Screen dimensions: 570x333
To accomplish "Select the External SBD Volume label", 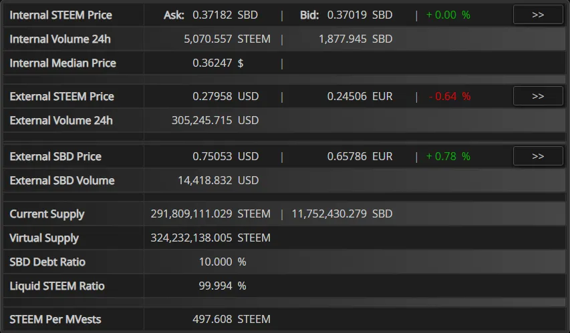I will (61, 180).
